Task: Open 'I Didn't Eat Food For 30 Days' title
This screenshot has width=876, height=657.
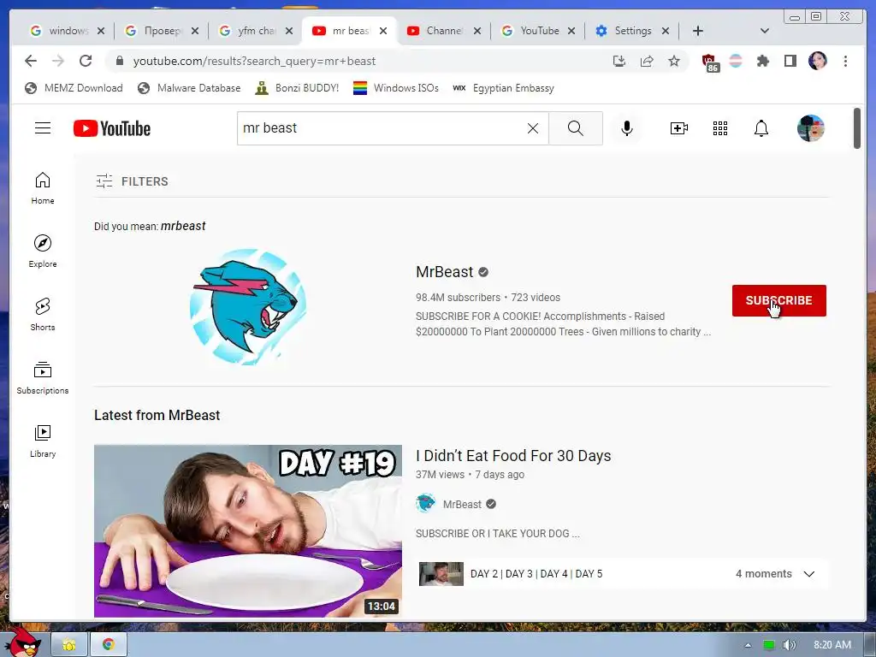Action: coord(513,456)
